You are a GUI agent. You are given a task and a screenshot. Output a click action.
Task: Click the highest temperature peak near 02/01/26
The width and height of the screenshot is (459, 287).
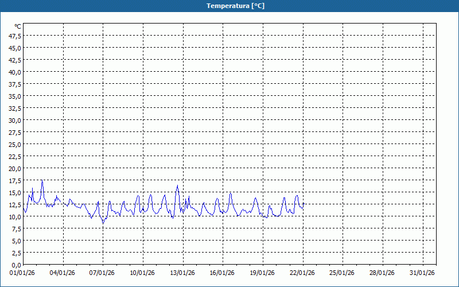42,181
